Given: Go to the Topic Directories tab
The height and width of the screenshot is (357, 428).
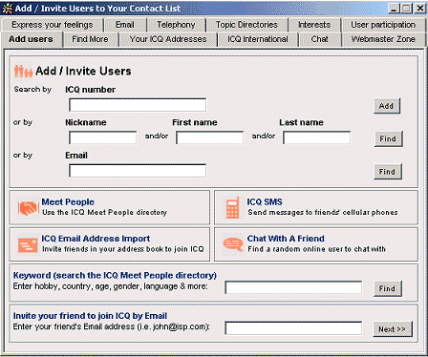Looking at the screenshot, I should click(246, 25).
